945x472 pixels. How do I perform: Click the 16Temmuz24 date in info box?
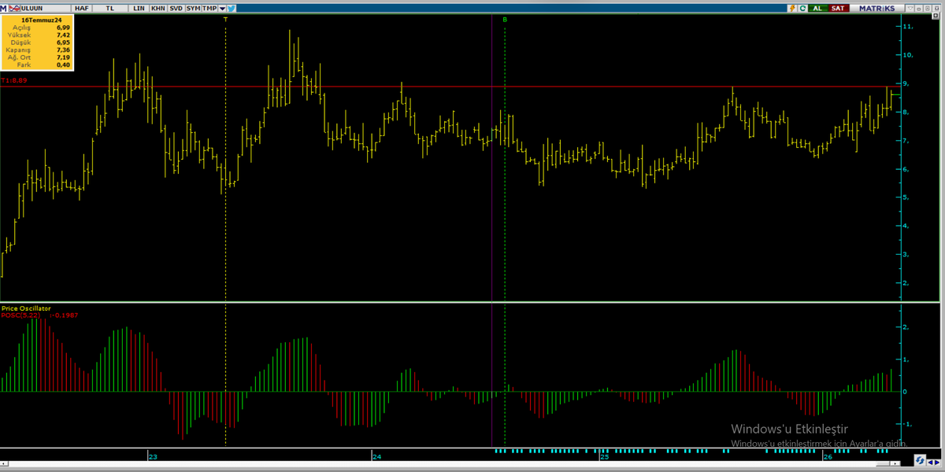pyautogui.click(x=43, y=19)
